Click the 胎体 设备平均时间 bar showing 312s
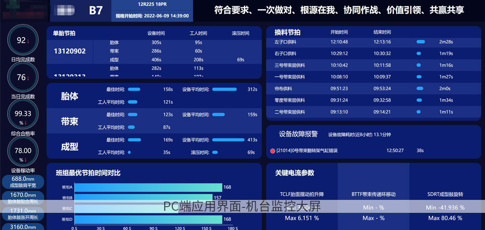 (x=224, y=89)
